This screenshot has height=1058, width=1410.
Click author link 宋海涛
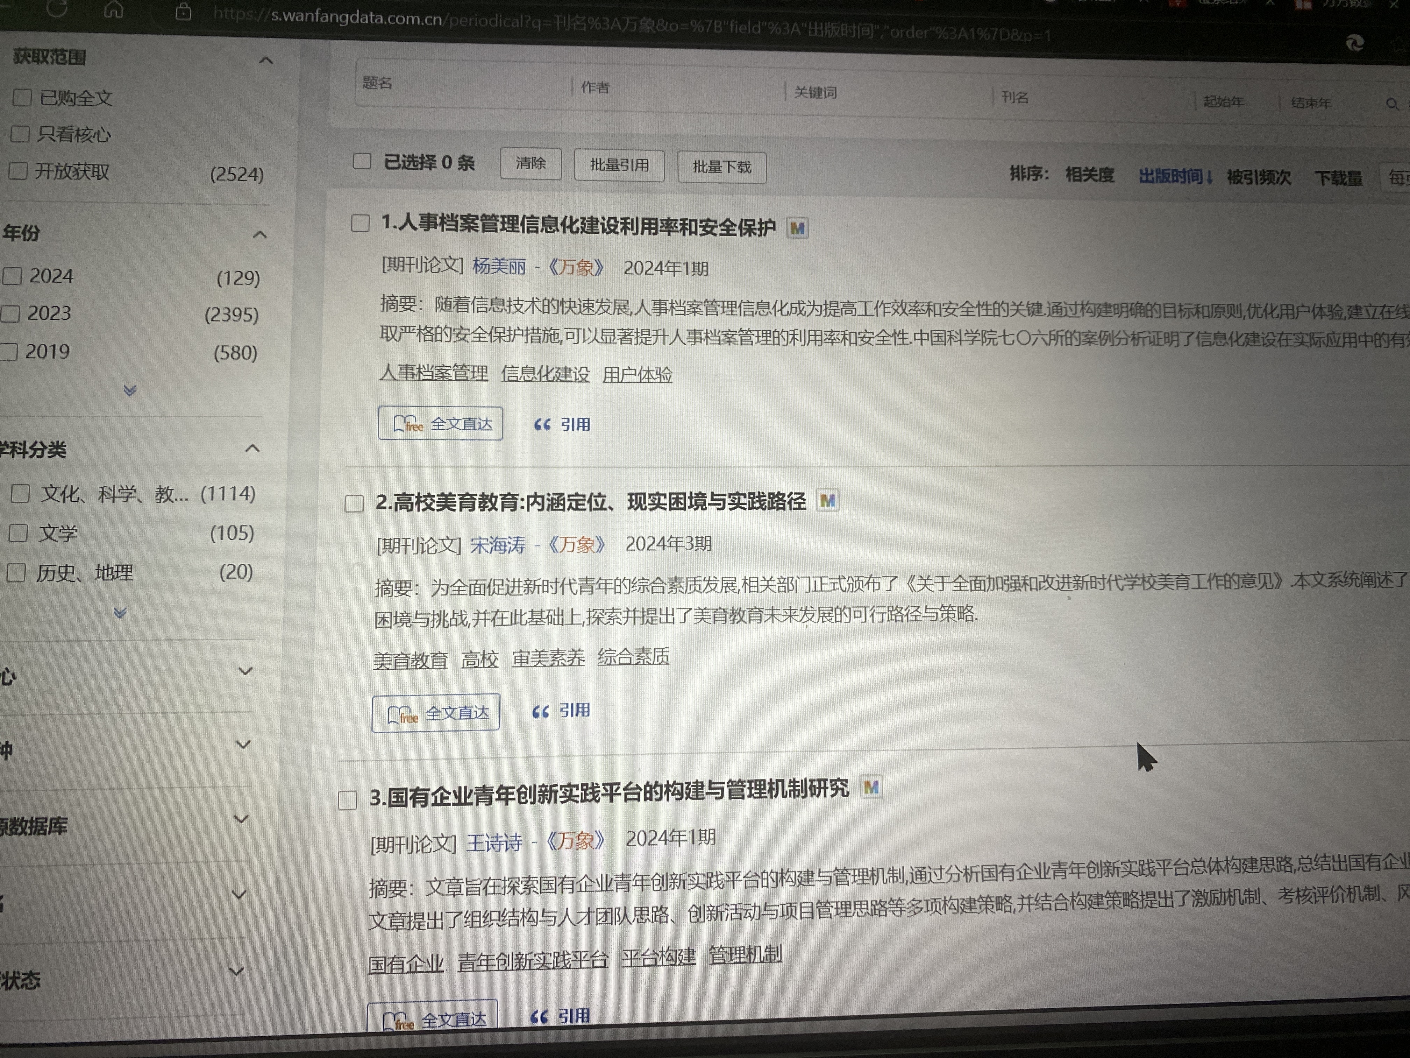point(498,545)
